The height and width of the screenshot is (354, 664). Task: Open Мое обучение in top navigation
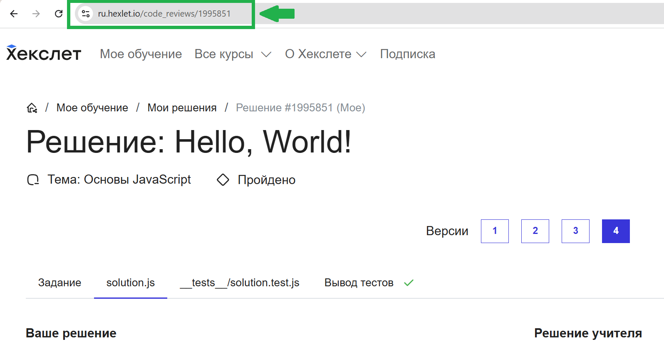[x=141, y=54]
